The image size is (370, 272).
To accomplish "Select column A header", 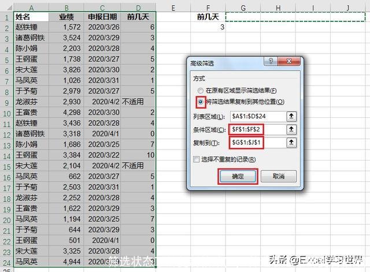I will click(x=31, y=8).
